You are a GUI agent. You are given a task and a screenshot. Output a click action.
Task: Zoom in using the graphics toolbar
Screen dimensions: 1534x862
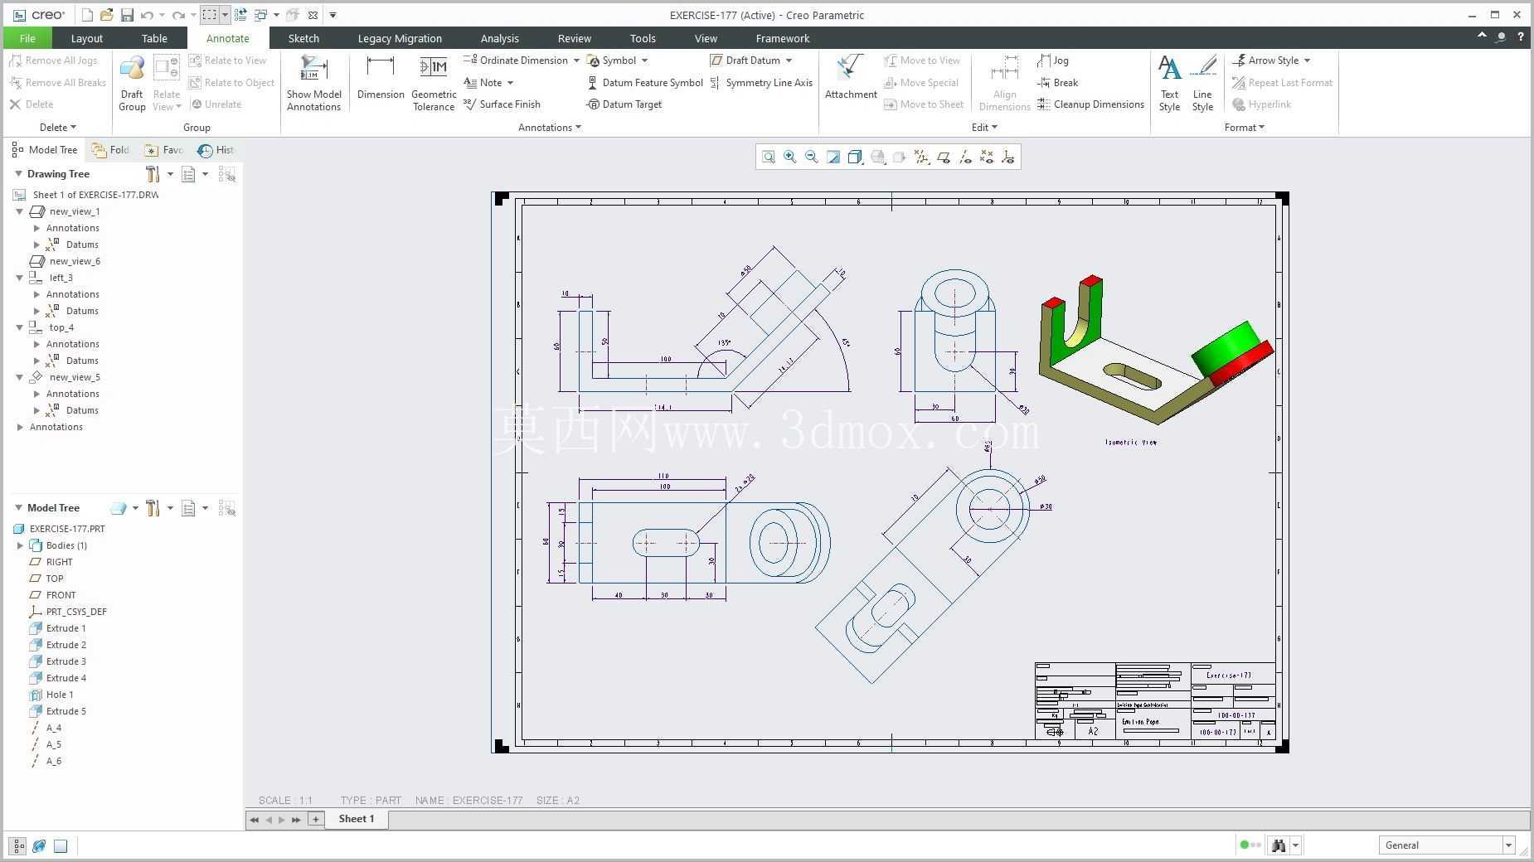(x=790, y=157)
